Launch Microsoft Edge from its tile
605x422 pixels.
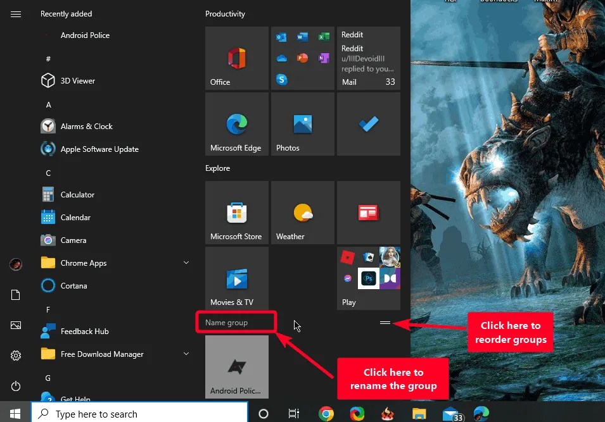(236, 123)
